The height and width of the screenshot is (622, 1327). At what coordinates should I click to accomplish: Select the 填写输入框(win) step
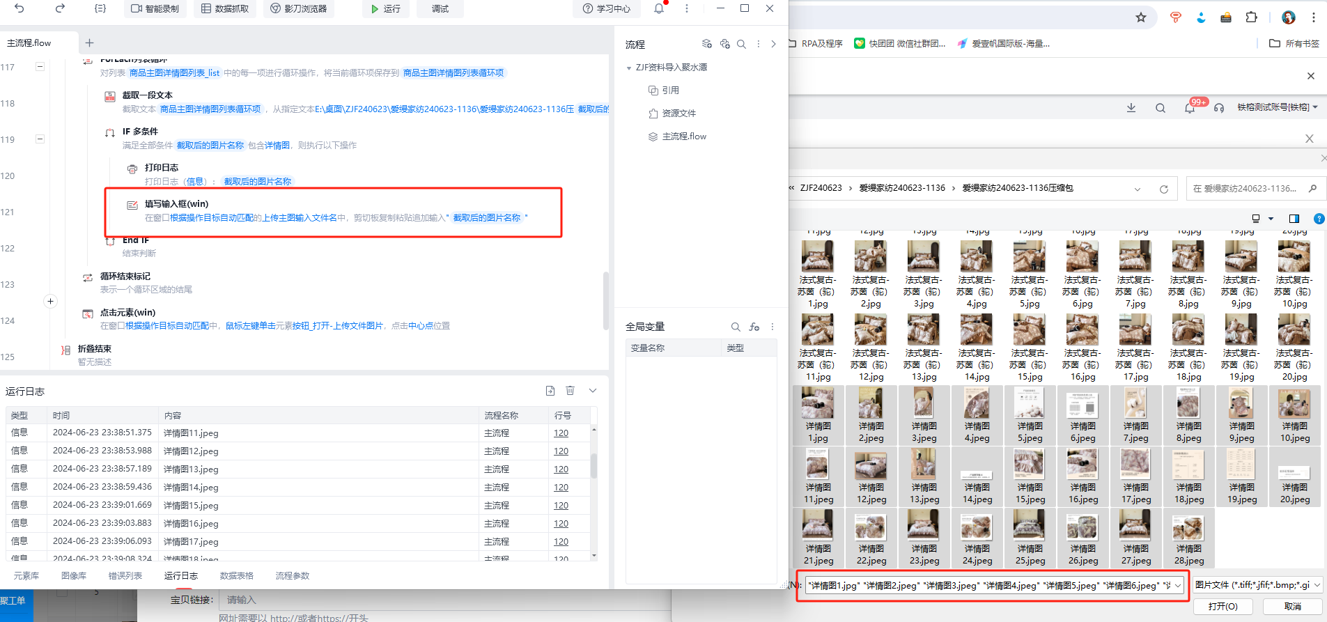click(x=177, y=204)
